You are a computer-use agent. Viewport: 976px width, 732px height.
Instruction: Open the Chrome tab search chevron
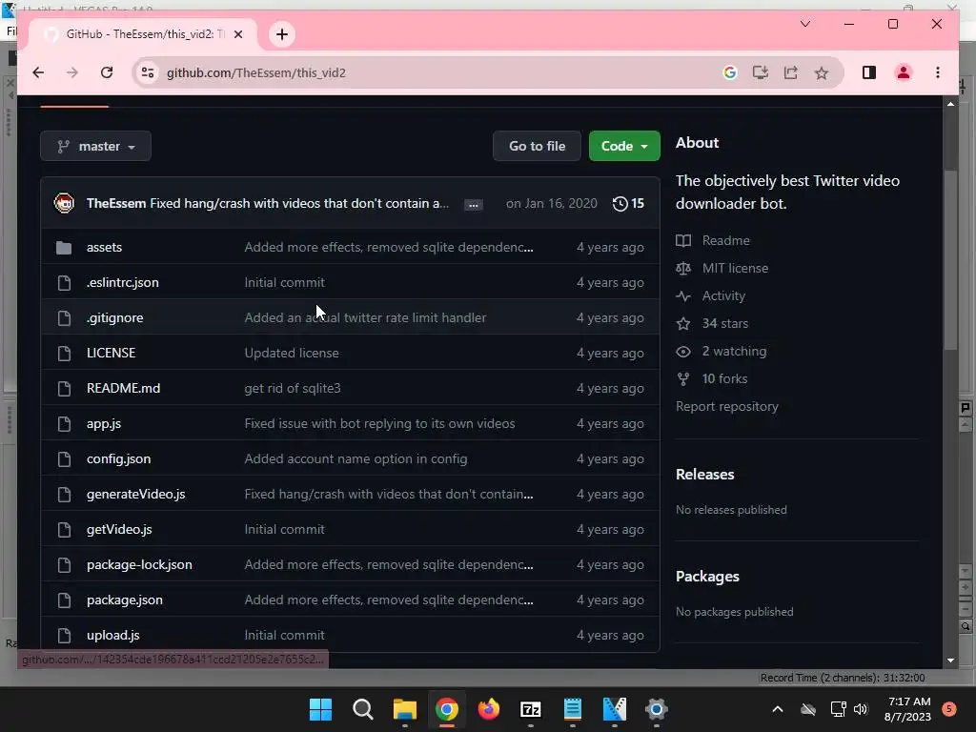point(804,24)
